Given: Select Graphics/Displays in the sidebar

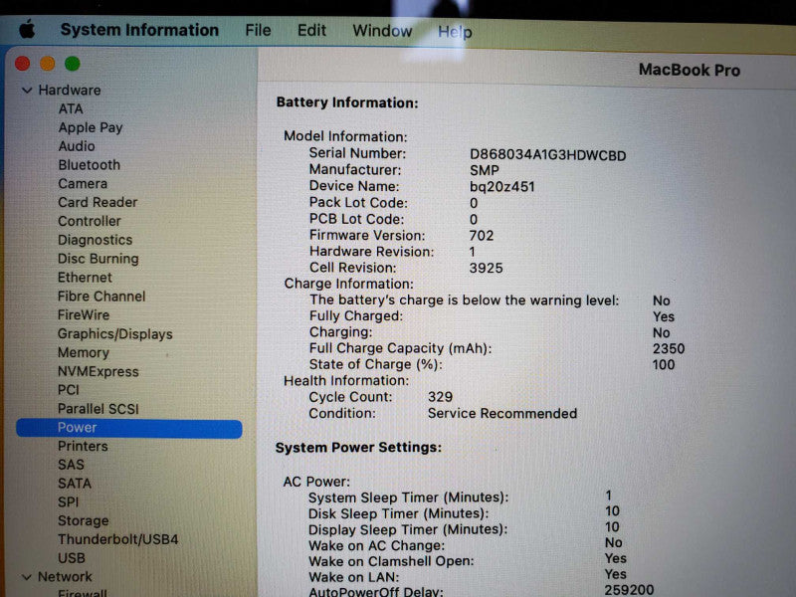Looking at the screenshot, I should tap(115, 334).
